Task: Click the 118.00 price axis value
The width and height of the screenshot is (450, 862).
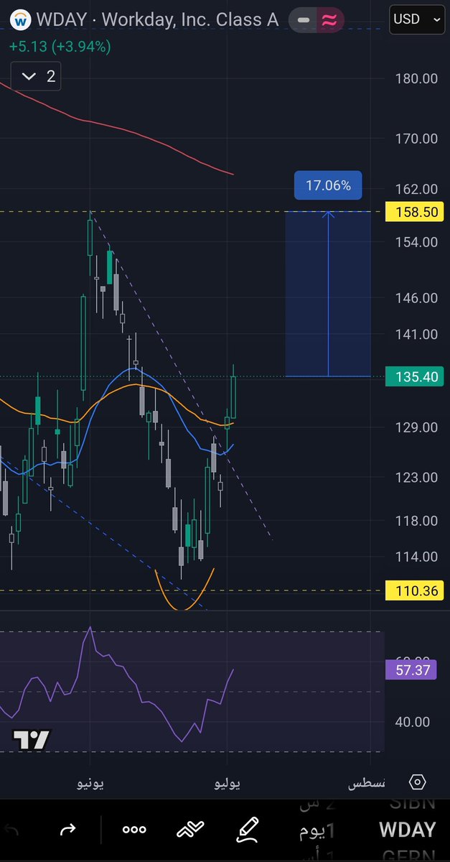Action: [416, 521]
